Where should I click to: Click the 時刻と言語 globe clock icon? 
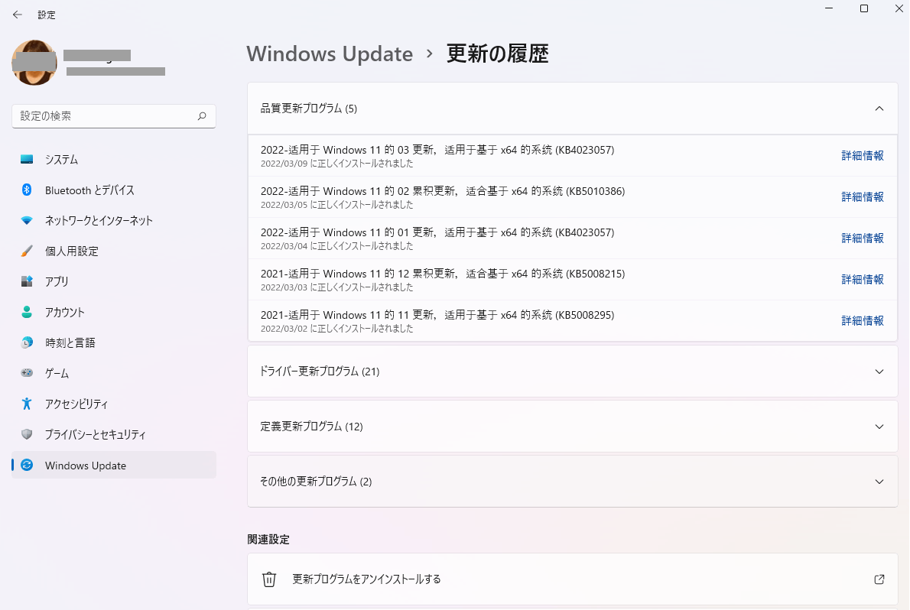[27, 342]
